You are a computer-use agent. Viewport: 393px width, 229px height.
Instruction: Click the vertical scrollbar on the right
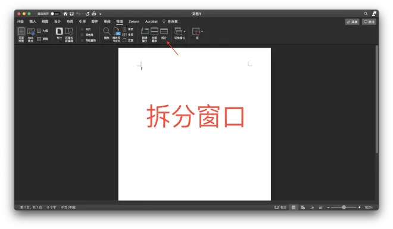377,99
